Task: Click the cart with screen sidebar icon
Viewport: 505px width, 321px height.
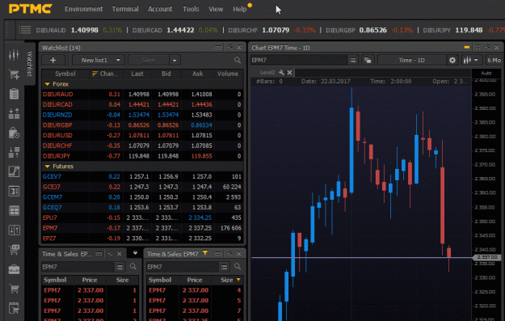Action: coord(14,250)
